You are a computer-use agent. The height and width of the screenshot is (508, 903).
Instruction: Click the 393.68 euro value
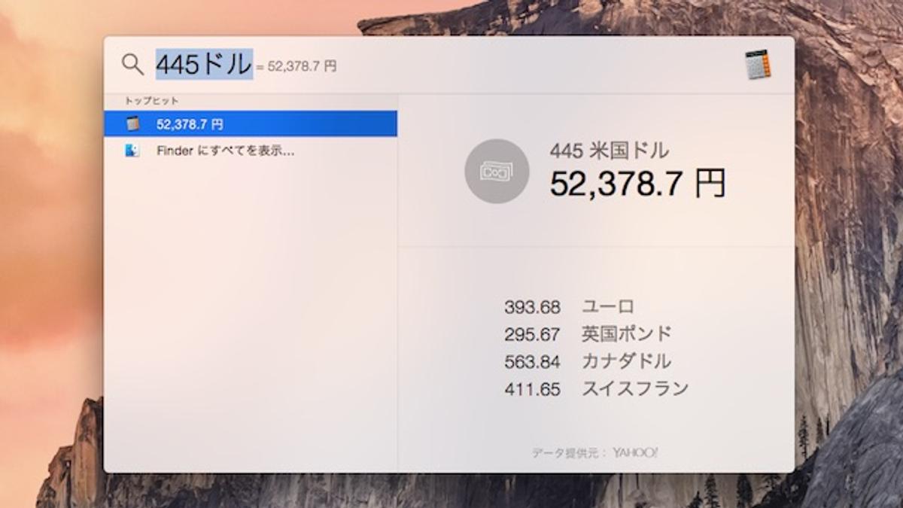[x=533, y=307]
